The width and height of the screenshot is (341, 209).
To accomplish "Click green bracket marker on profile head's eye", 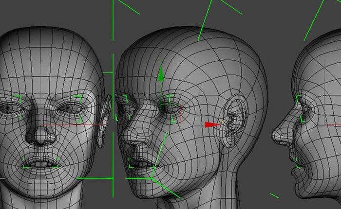I will tap(299, 99).
